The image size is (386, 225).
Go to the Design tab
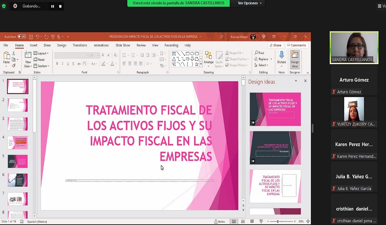click(61, 45)
